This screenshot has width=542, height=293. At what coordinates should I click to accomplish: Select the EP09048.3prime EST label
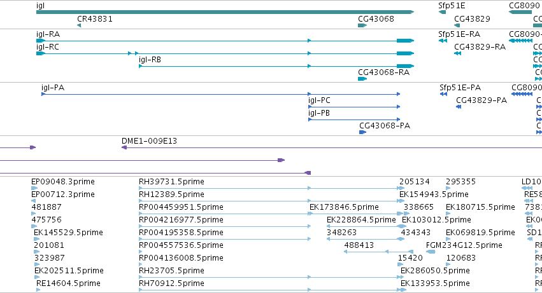(63, 182)
